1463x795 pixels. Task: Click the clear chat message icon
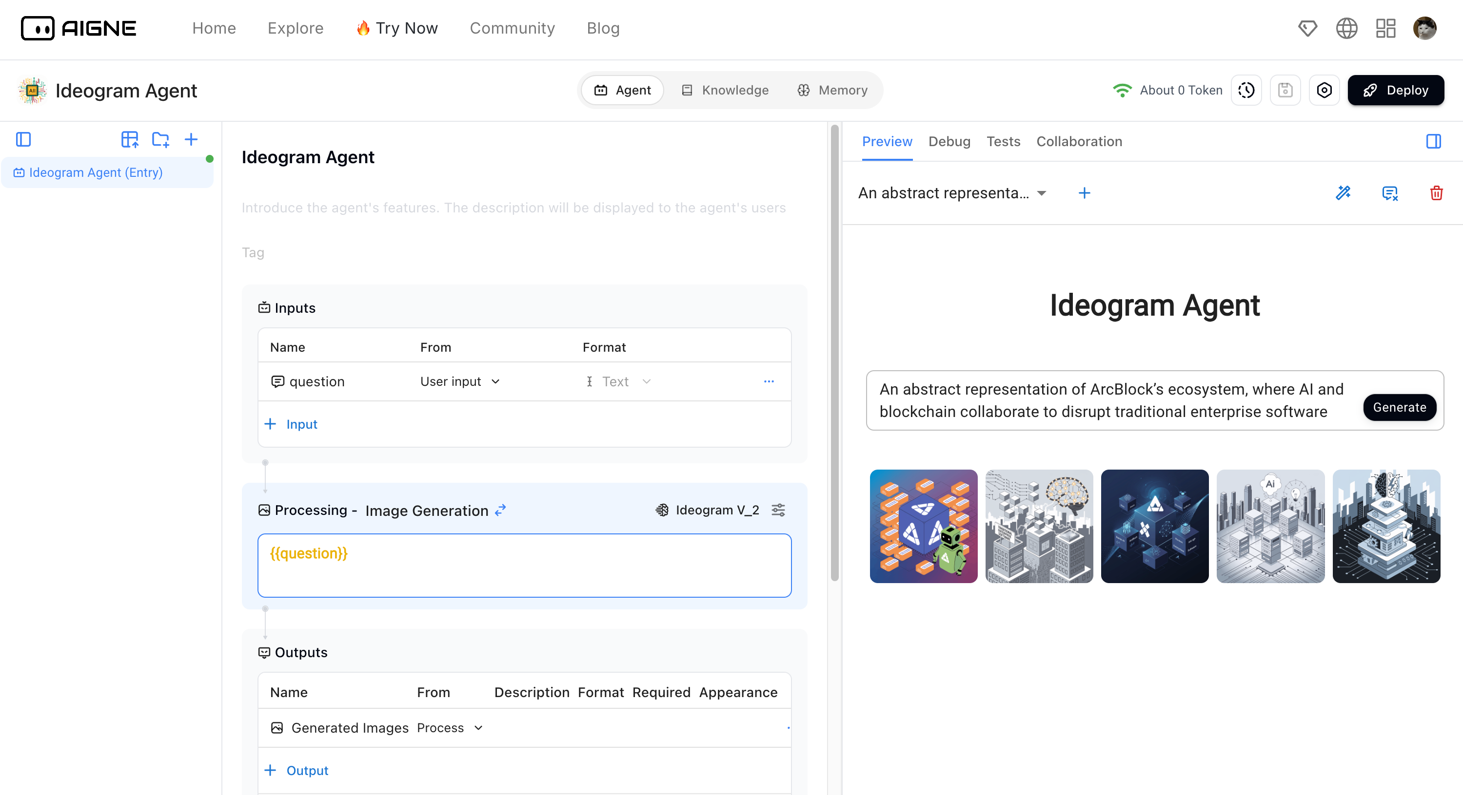(1389, 193)
